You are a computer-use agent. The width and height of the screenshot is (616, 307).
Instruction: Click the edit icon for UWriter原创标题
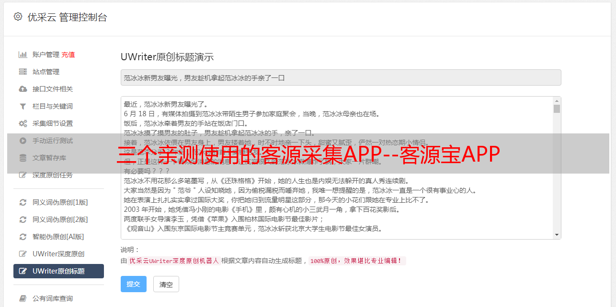23,271
